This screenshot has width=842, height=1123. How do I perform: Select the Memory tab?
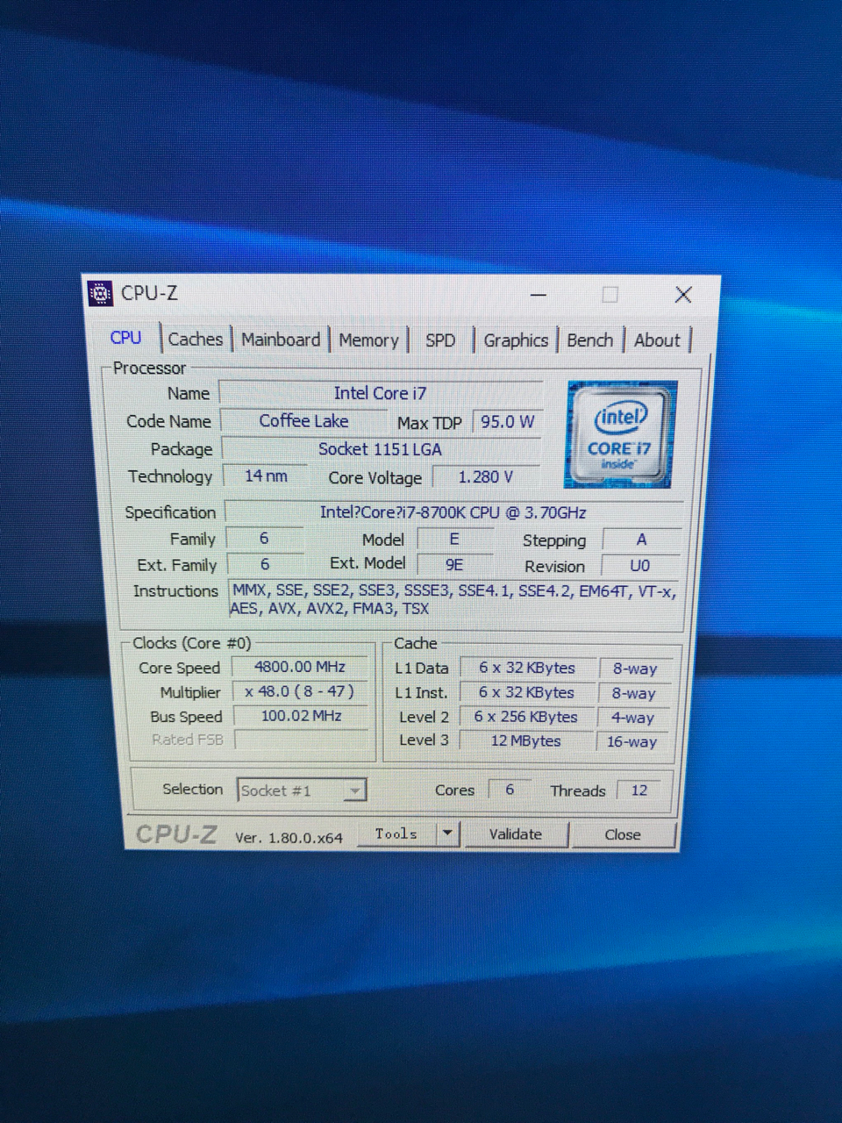[x=367, y=340]
